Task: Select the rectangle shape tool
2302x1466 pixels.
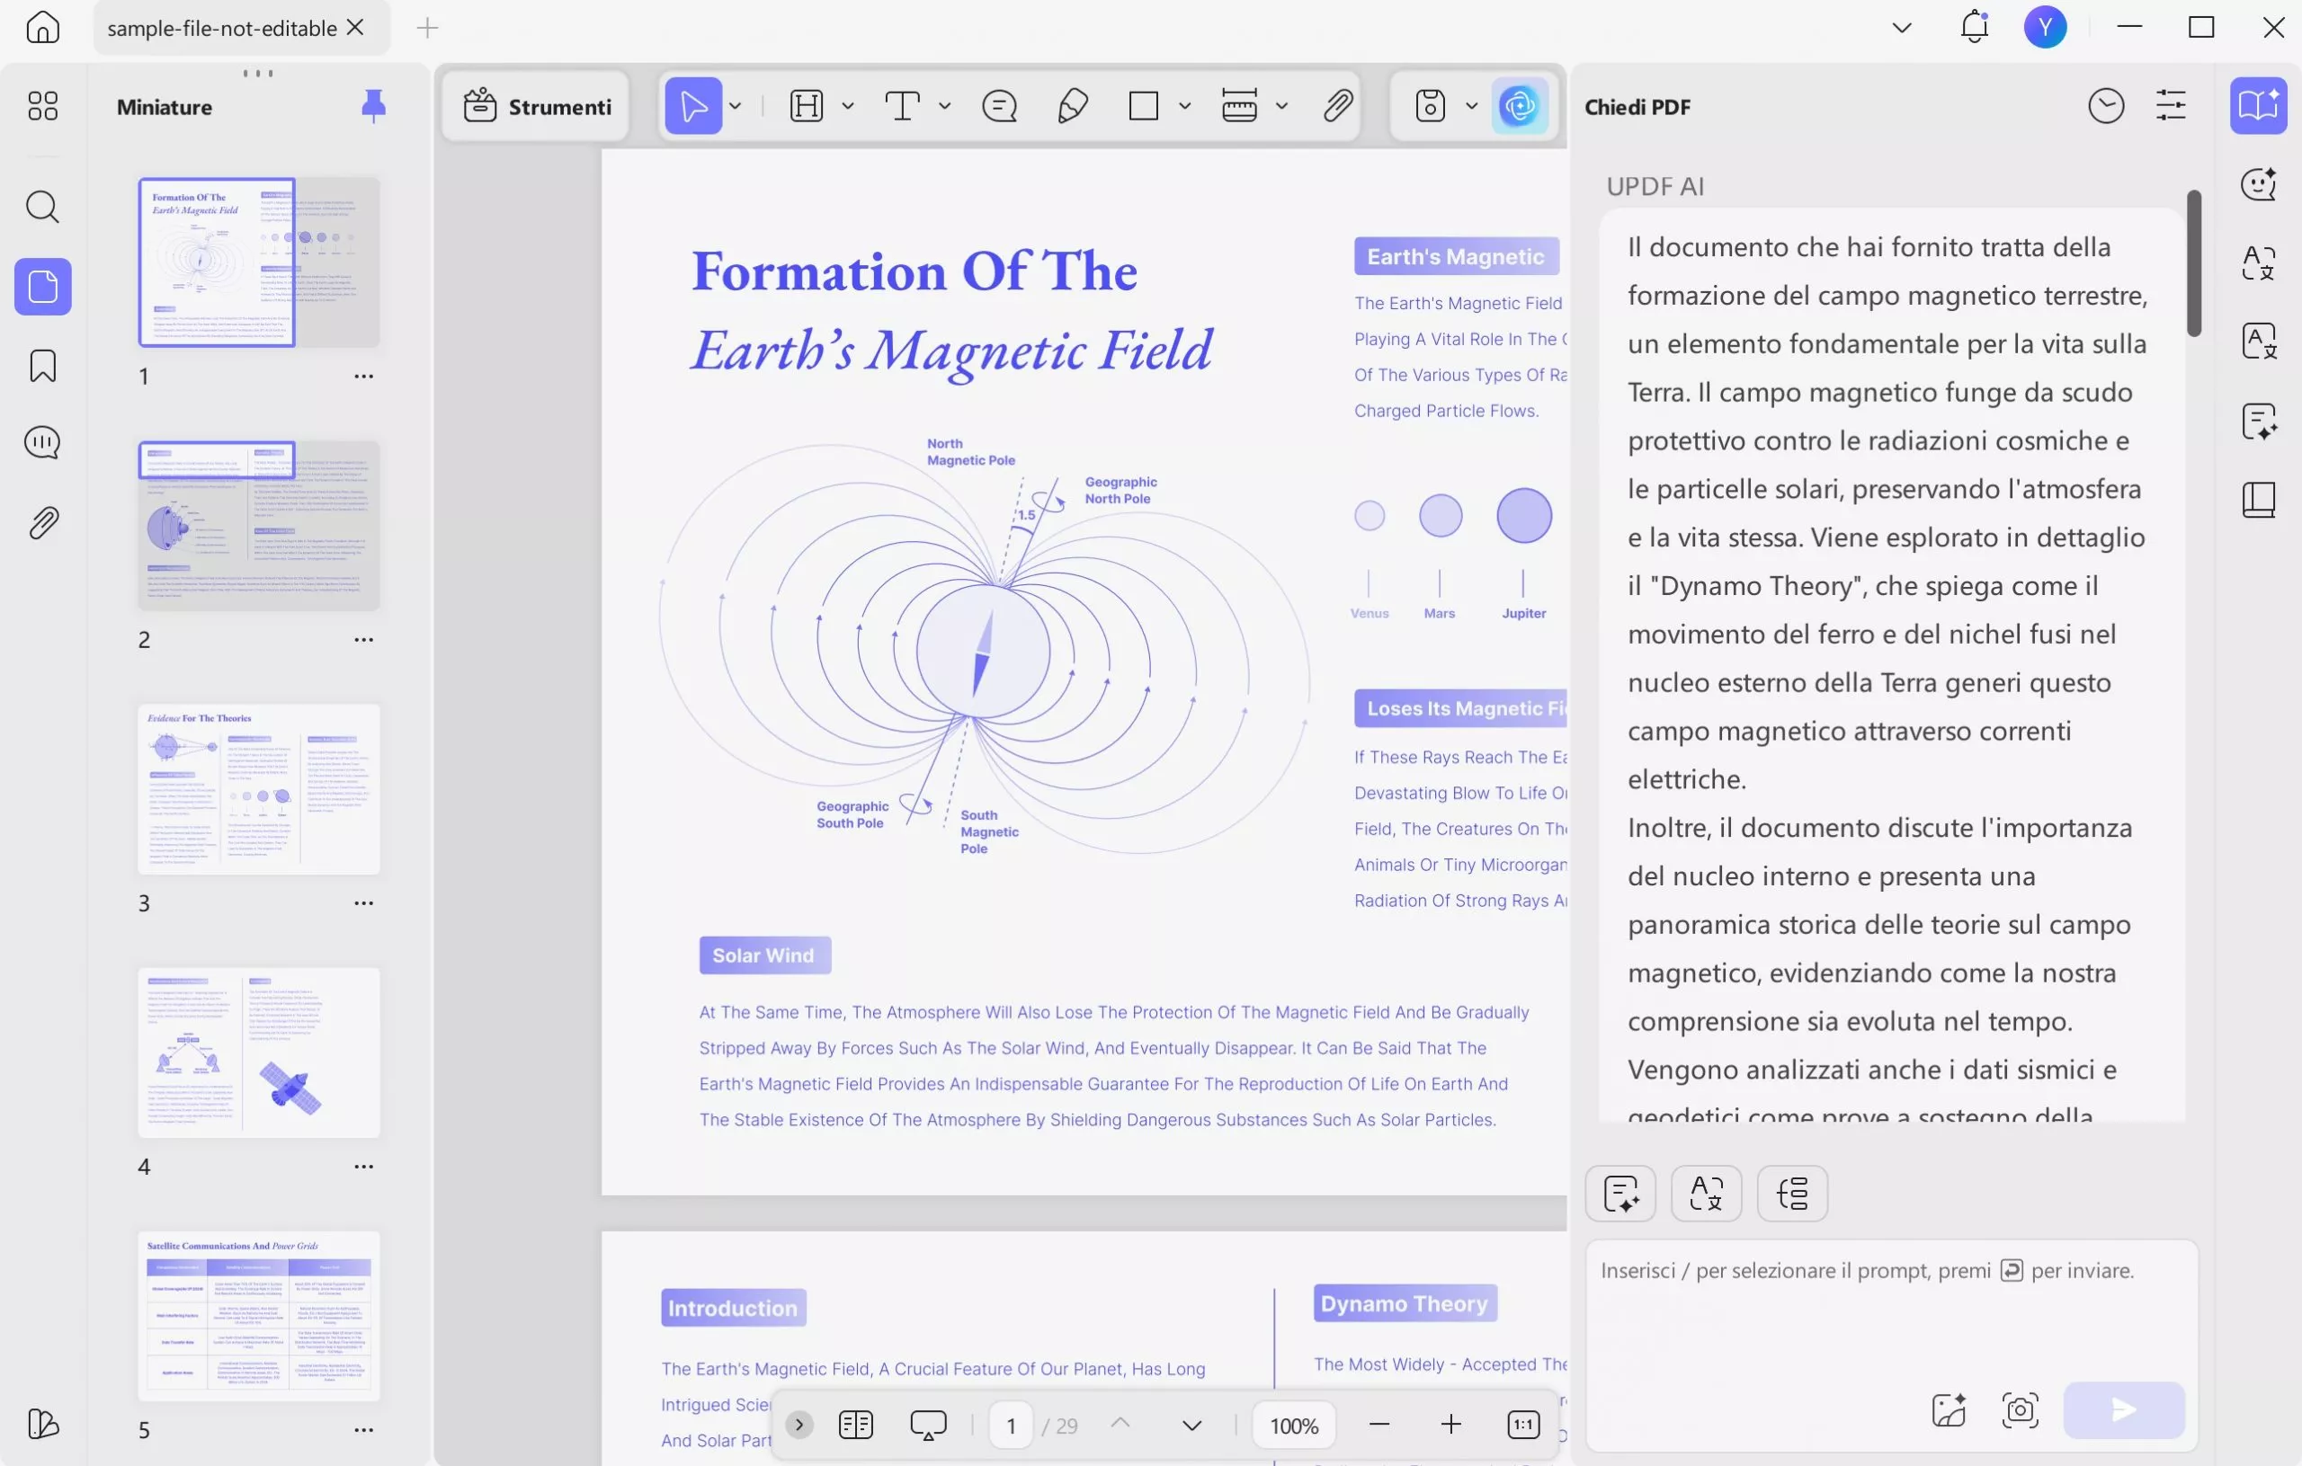Action: coord(1143,106)
